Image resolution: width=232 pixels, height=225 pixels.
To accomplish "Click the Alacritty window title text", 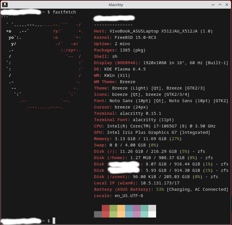I will click(x=116, y=5).
